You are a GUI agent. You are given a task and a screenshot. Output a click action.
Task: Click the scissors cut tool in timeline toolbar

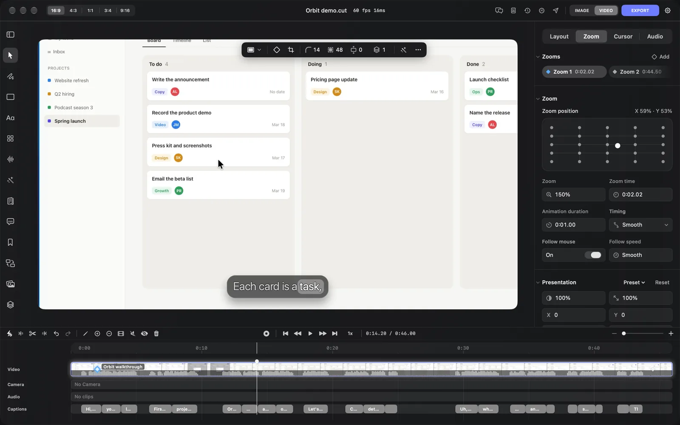point(32,334)
